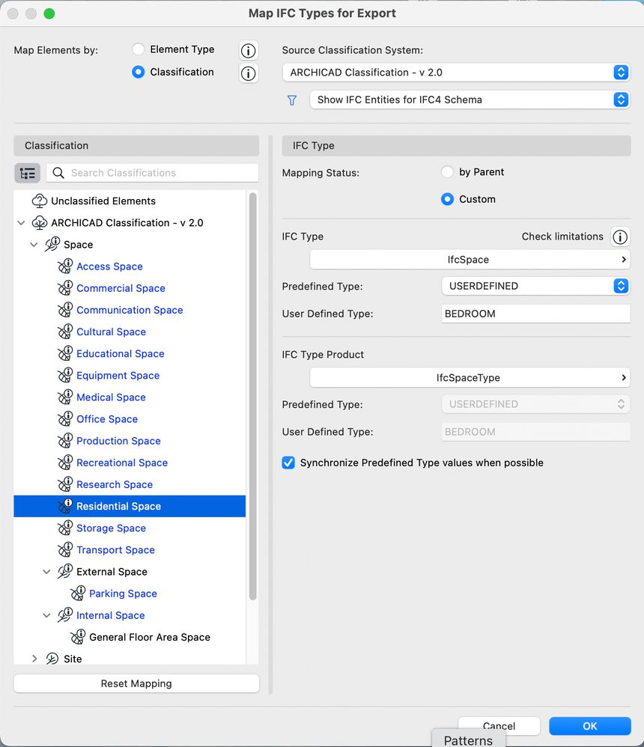644x747 pixels.
Task: Click the IFC Type panel header
Action: coord(456,146)
